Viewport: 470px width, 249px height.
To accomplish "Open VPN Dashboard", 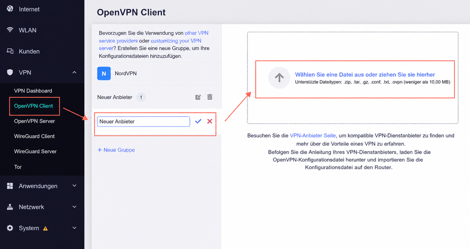I will pos(33,91).
